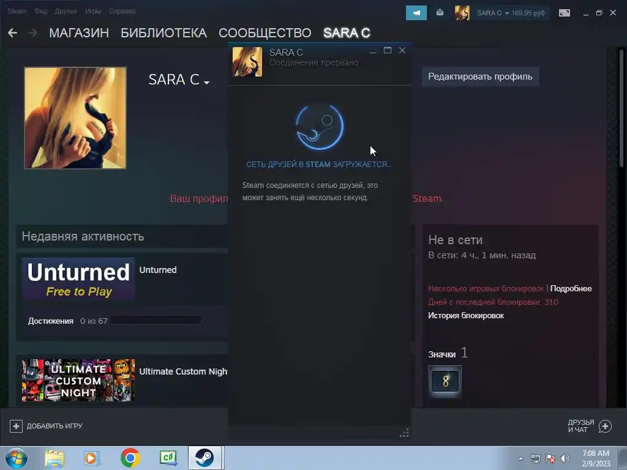Open Ultimate Custom Night title link
The image size is (627, 470).
(x=184, y=371)
